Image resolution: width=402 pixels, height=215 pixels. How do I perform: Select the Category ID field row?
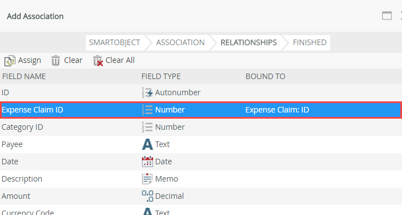tap(201, 127)
